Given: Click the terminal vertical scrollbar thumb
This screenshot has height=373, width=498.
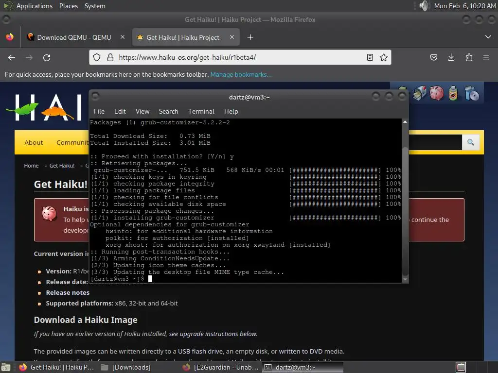Looking at the screenshot, I should [405, 211].
